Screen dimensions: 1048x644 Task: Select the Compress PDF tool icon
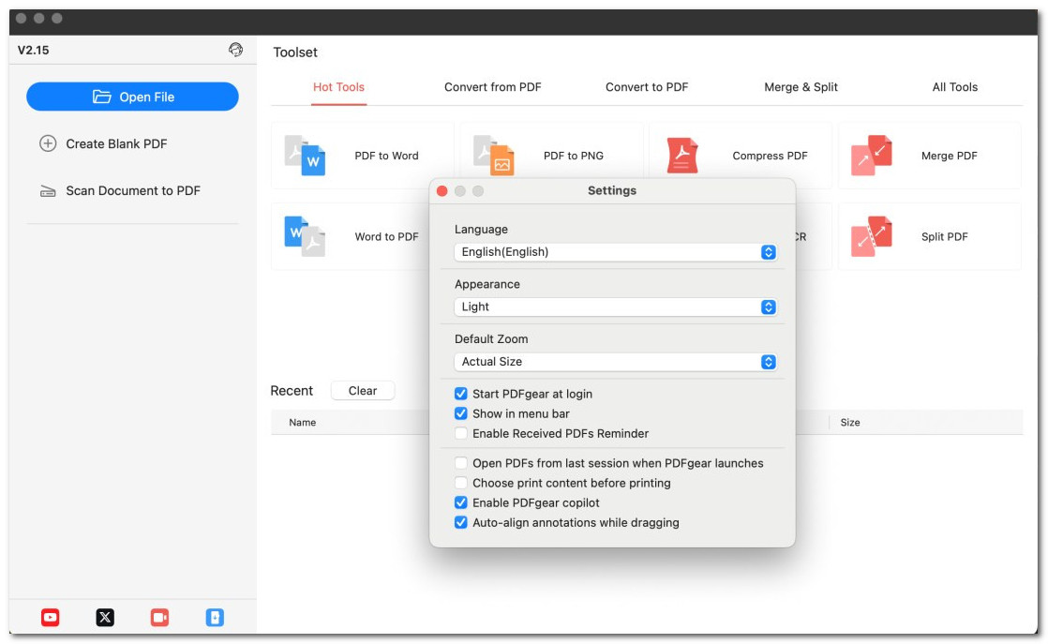point(682,156)
